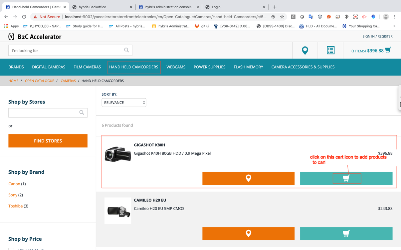This screenshot has width=401, height=250.
Task: Add Camileo H20 EU to cart
Action: coord(346,234)
